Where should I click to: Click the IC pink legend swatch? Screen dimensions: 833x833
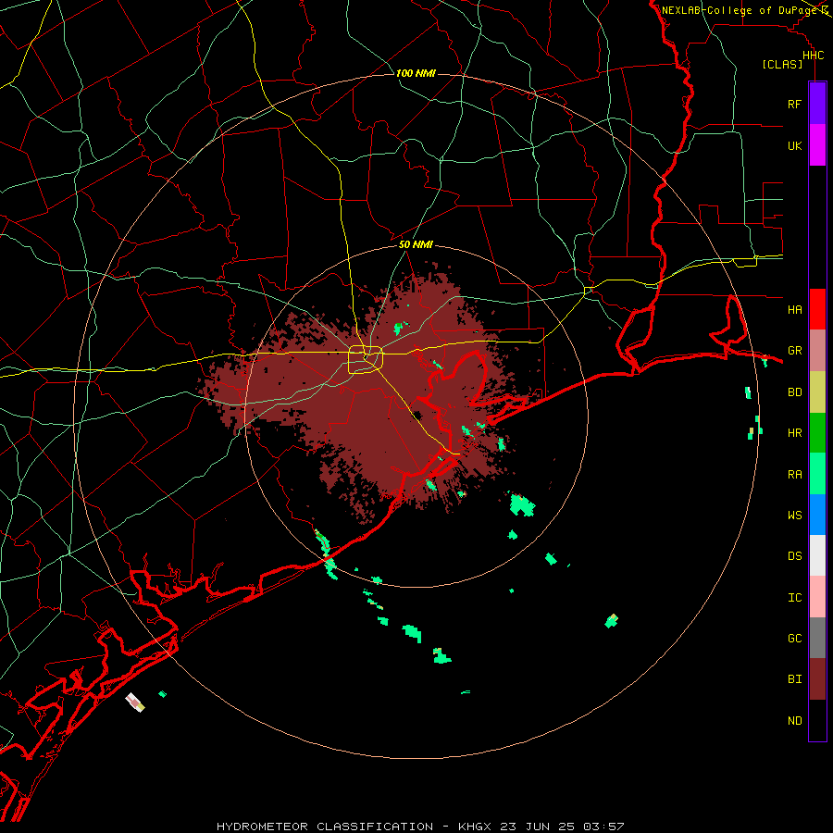(817, 597)
